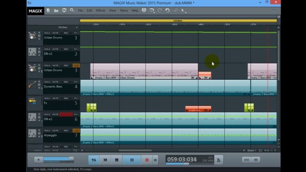Click the position progress bar under the time display
Viewport: 306px width, 172px height.
pos(177,164)
